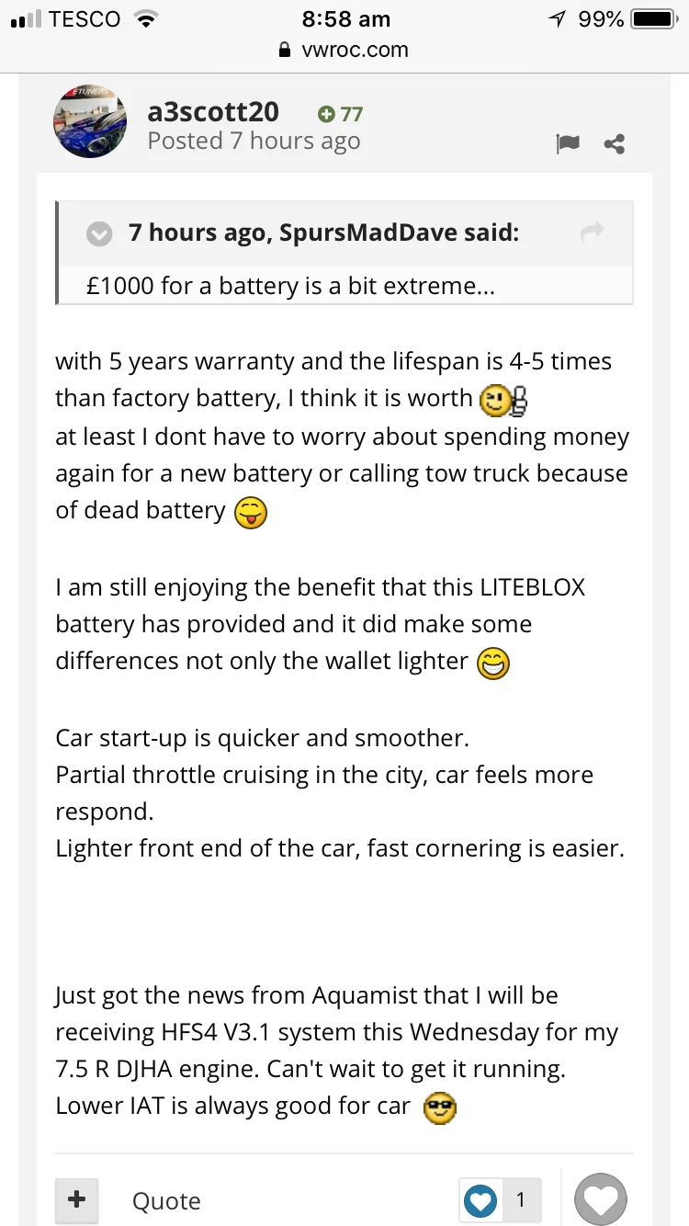Click the green reputation 77 badge

[x=340, y=114]
